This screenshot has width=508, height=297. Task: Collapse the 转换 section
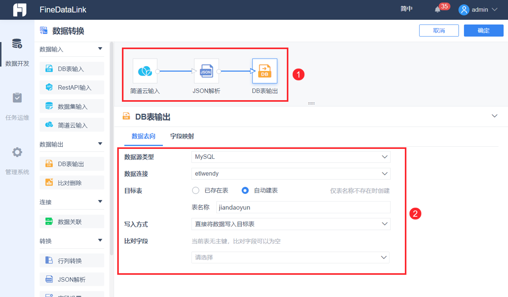100,240
